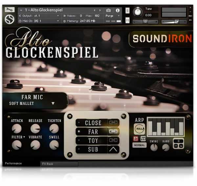Click the Voices count value

pos(81,16)
